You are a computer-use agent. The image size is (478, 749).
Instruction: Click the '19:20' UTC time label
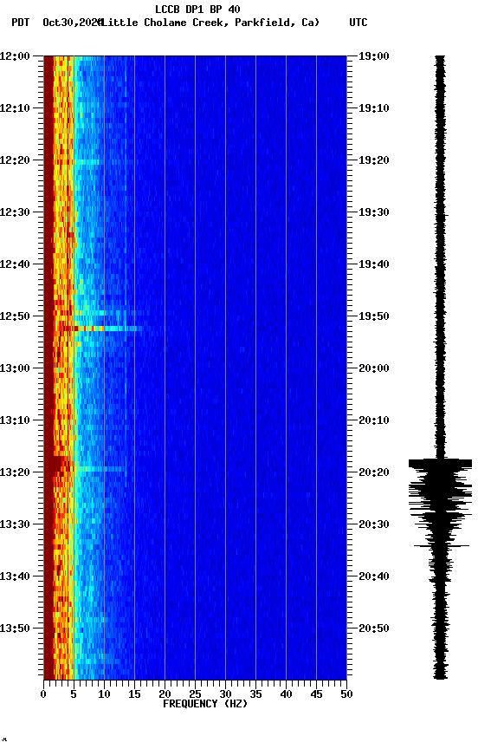pos(374,160)
